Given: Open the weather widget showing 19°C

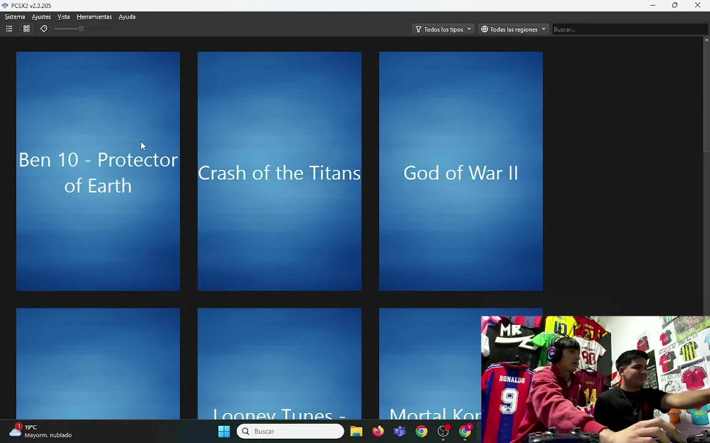Looking at the screenshot, I should [x=41, y=431].
